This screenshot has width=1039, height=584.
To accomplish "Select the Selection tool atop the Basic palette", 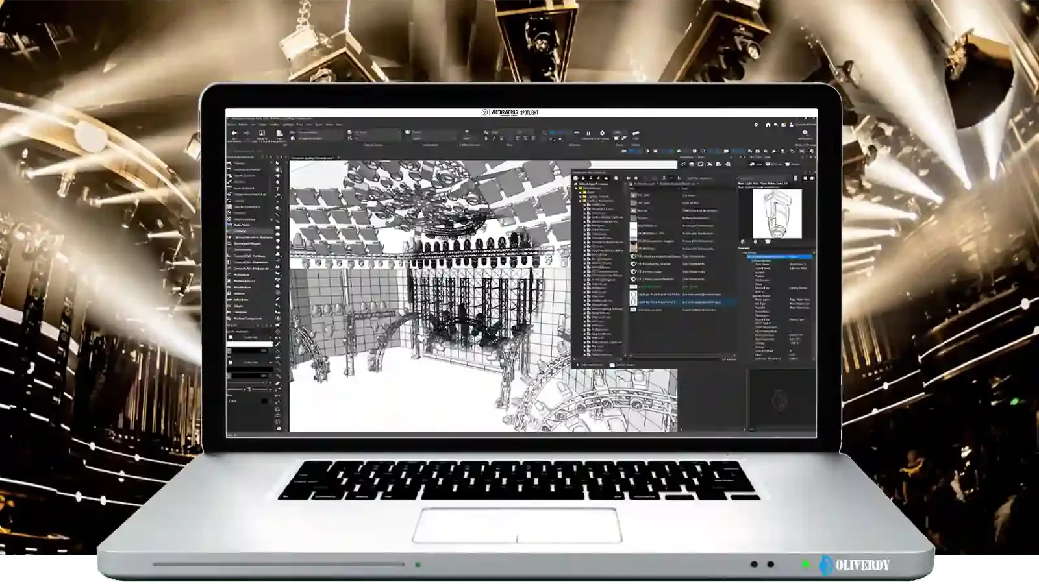I will 277,163.
